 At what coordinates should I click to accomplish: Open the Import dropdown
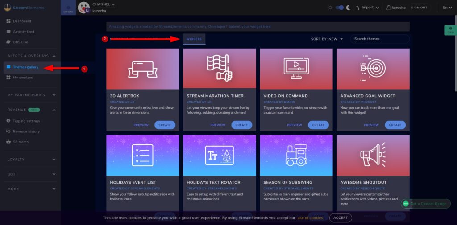[368, 8]
